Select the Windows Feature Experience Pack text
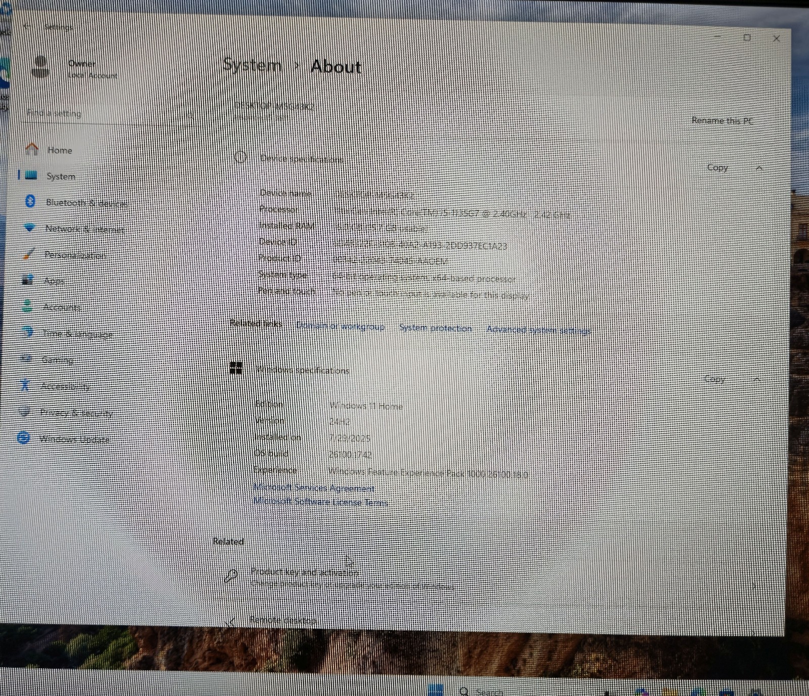The height and width of the screenshot is (696, 809). pyautogui.click(x=428, y=473)
